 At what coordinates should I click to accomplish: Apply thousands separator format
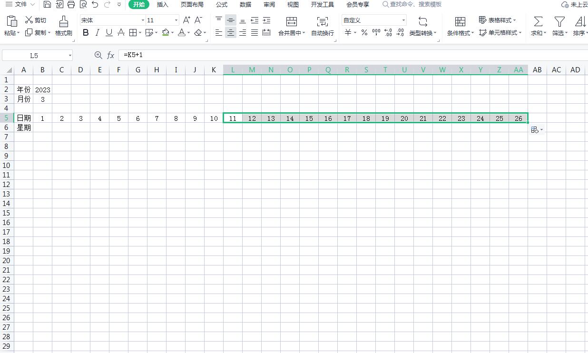pos(376,33)
